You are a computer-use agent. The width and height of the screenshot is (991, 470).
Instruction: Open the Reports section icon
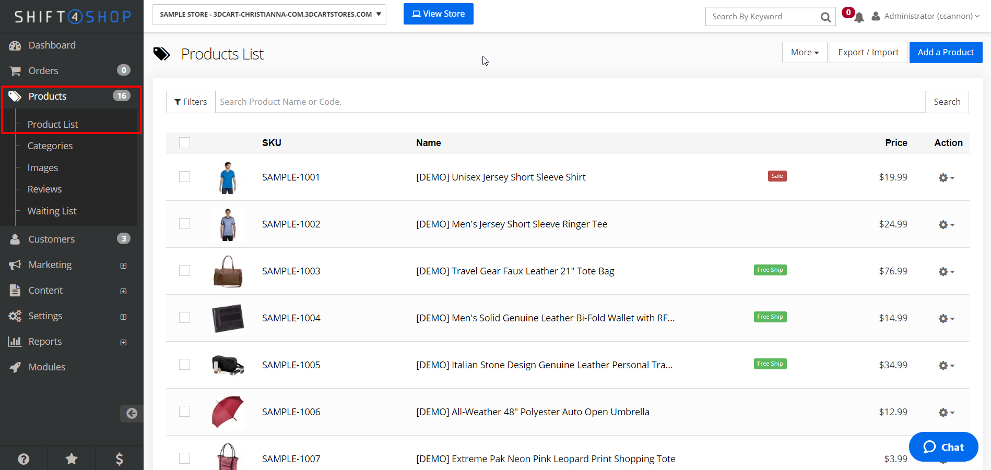click(x=15, y=341)
